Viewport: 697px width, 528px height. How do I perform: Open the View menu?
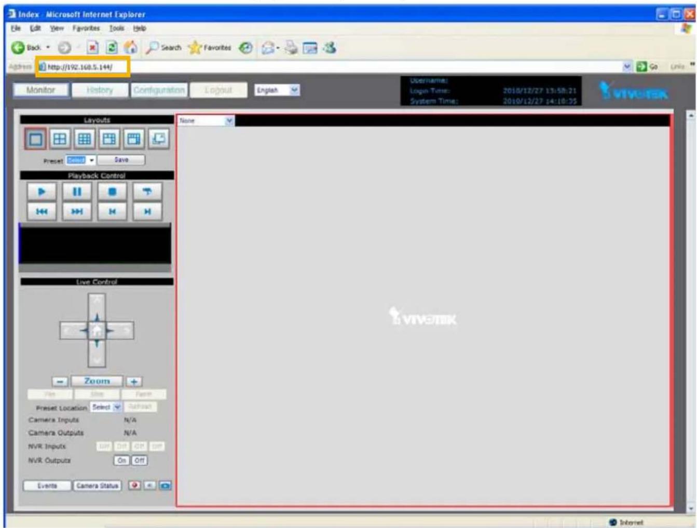[57, 28]
